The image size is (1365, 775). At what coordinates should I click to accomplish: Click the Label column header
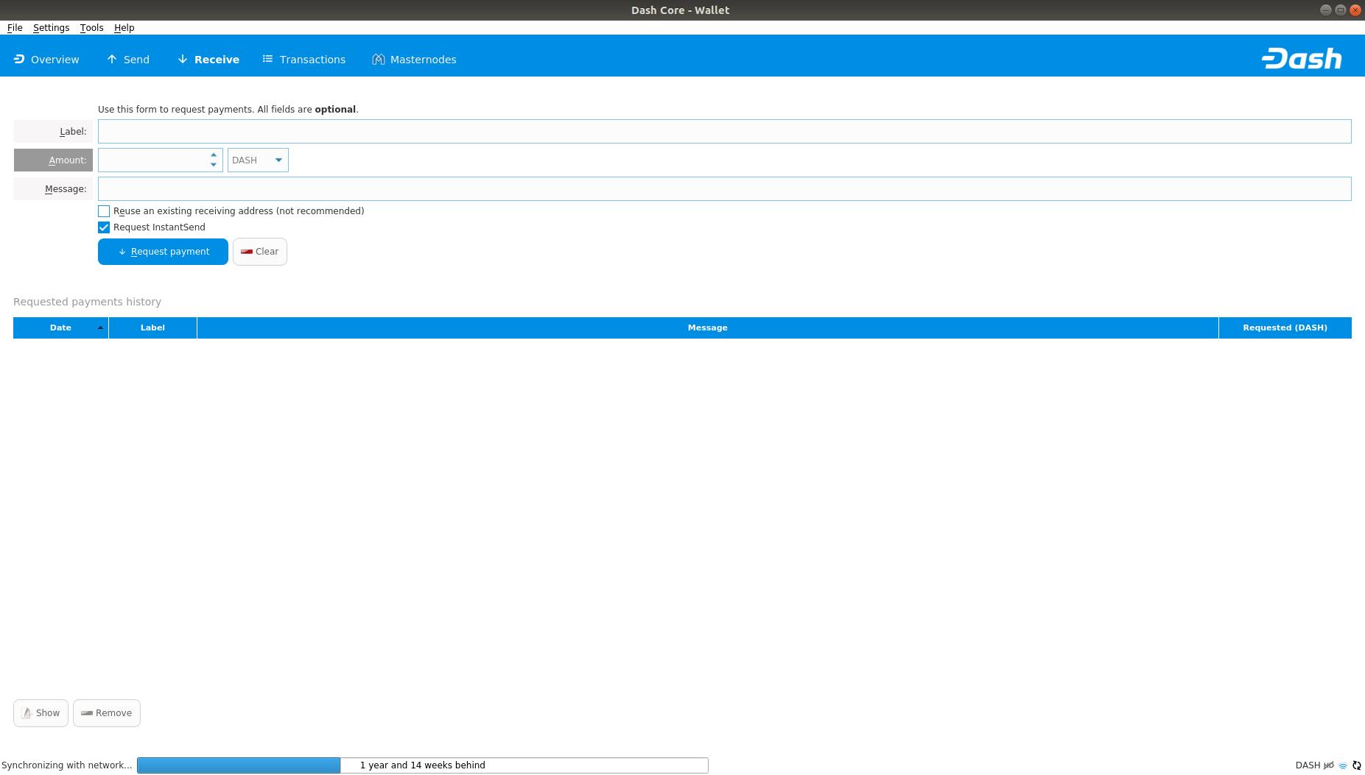click(x=152, y=328)
